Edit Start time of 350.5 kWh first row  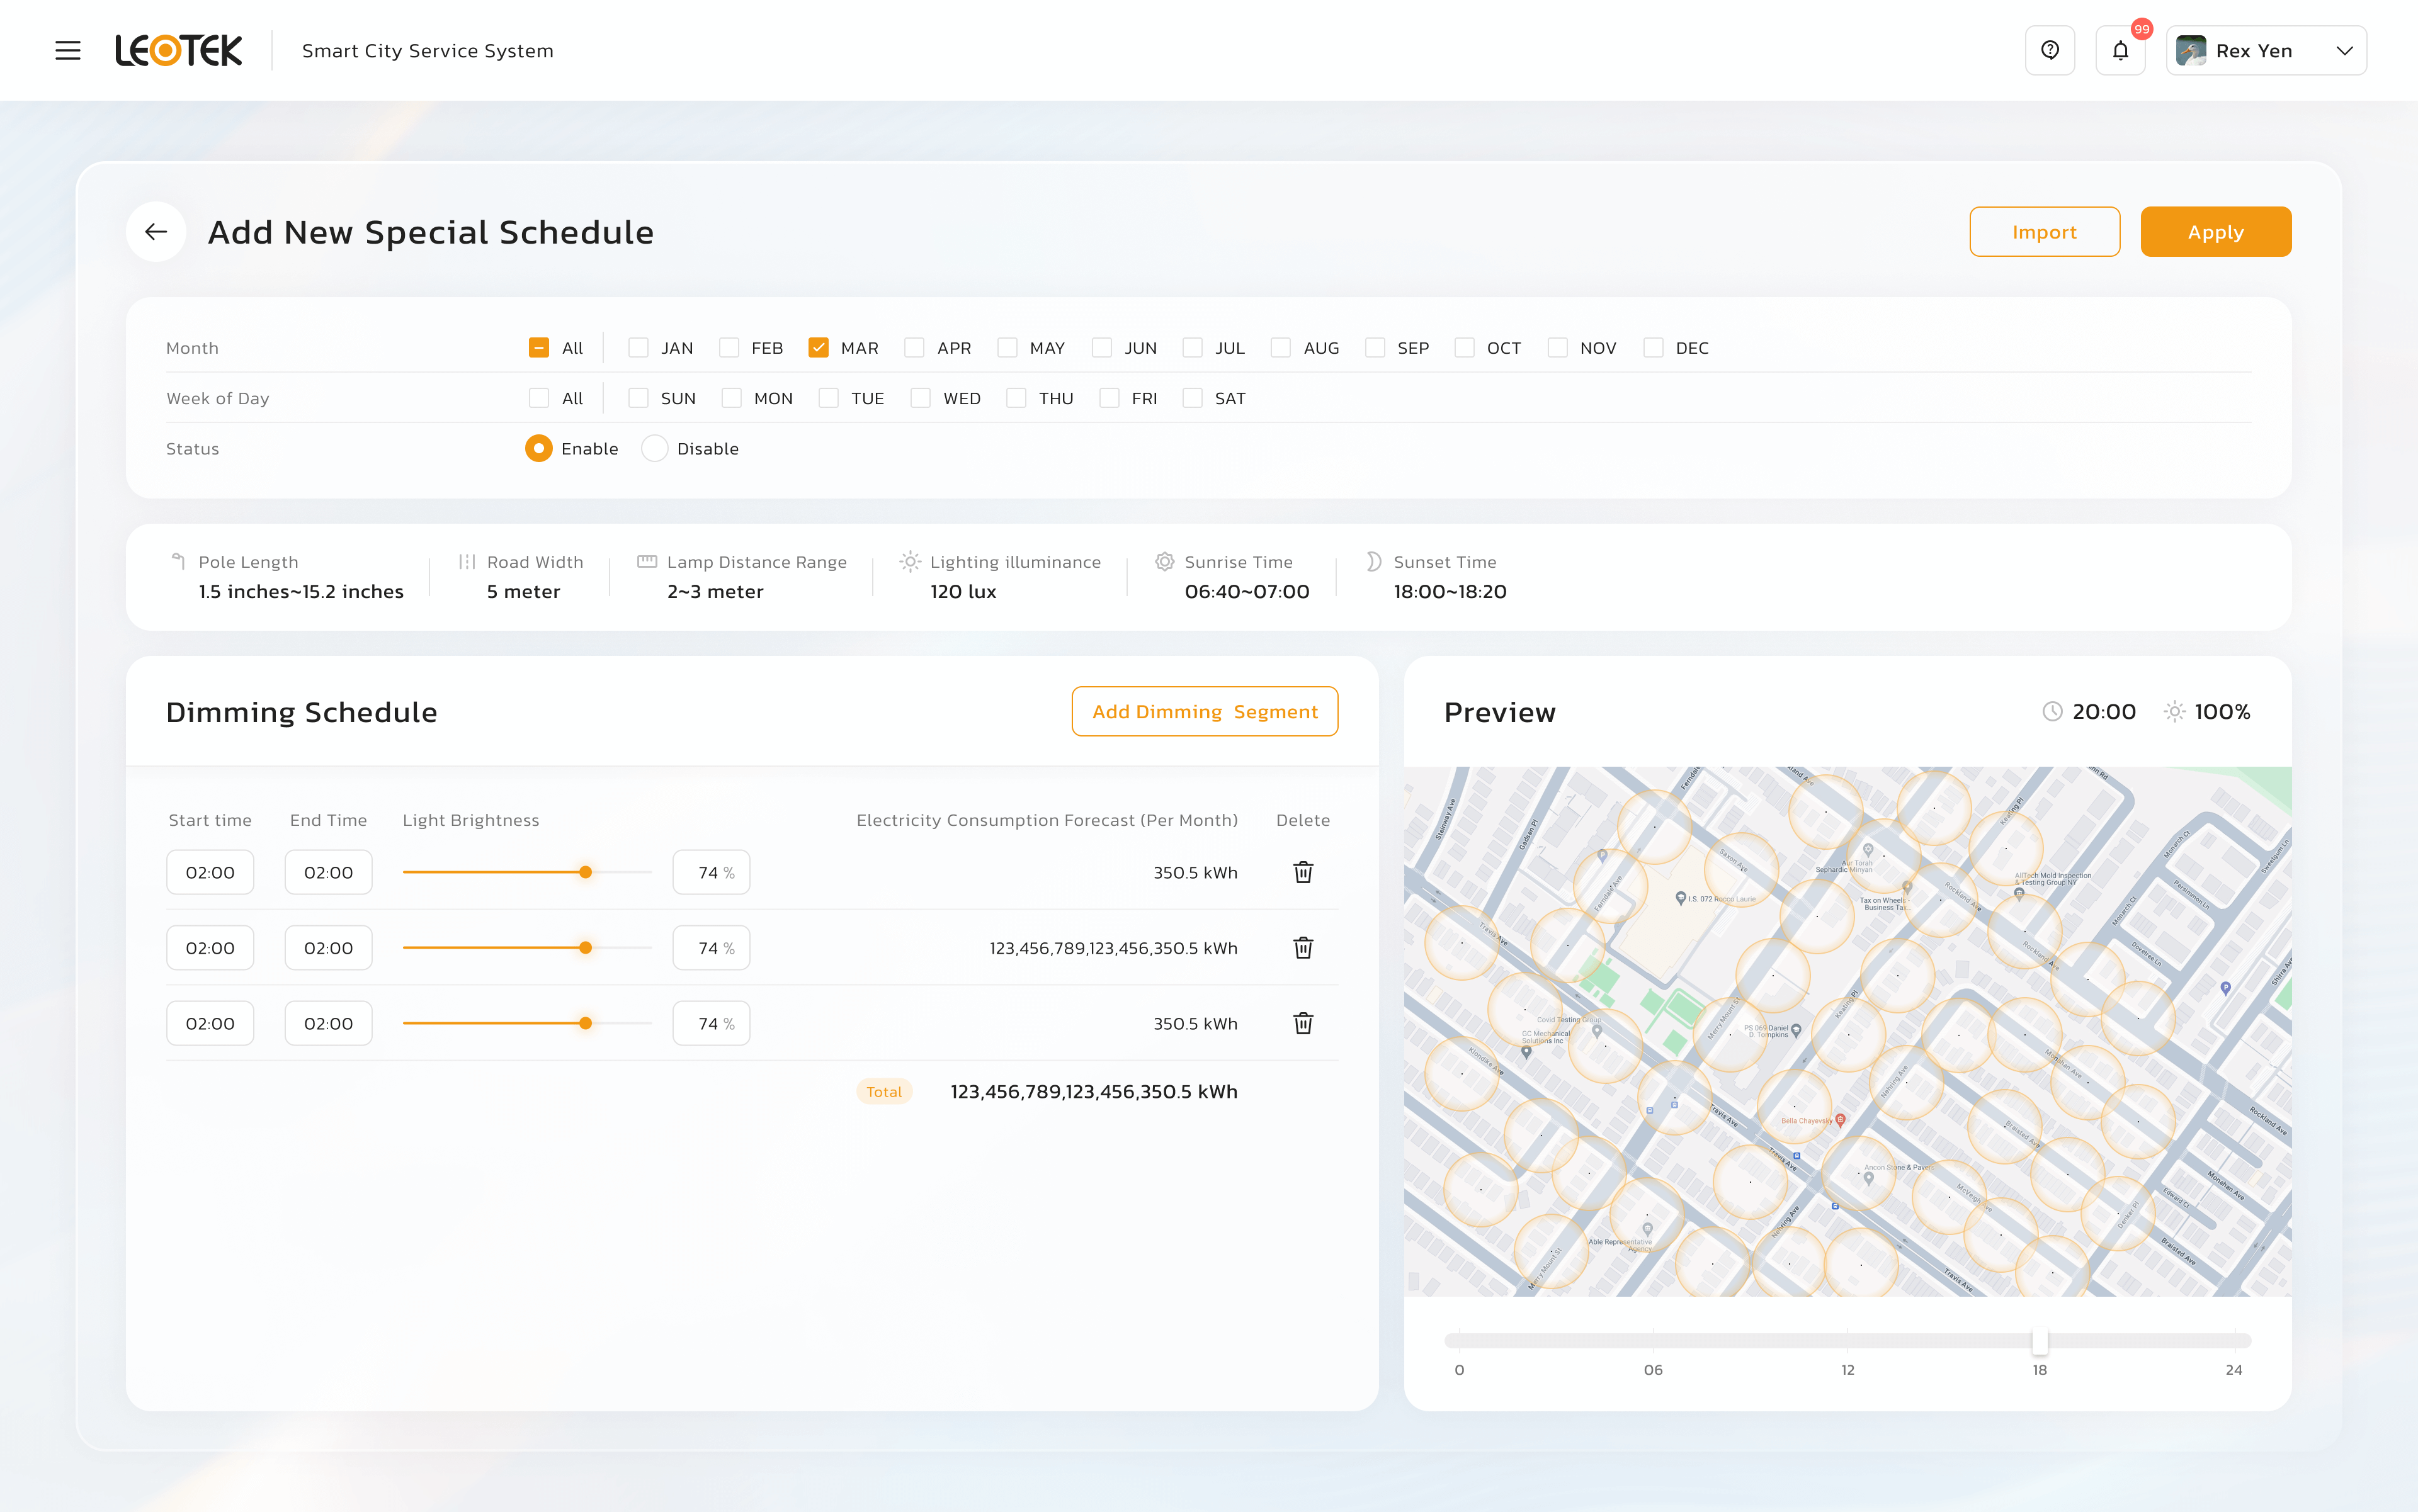pyautogui.click(x=210, y=872)
